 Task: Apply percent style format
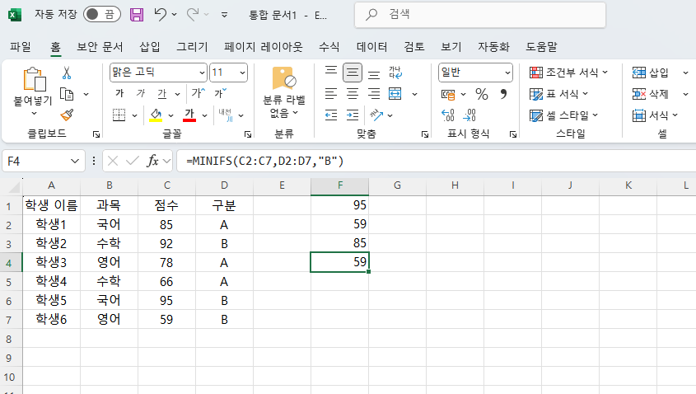(x=482, y=93)
